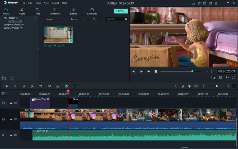Open the account profile icon
The image size is (238, 149).
(194, 3)
